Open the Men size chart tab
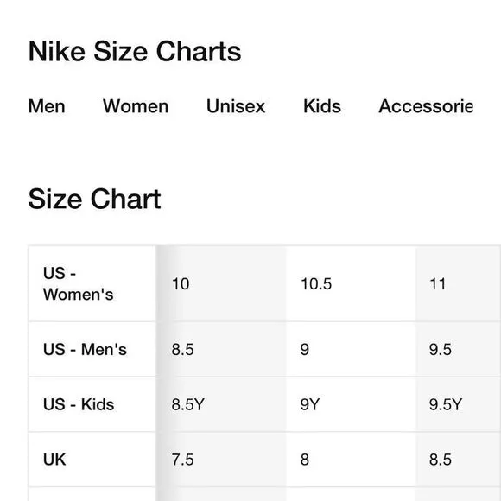 tap(47, 106)
